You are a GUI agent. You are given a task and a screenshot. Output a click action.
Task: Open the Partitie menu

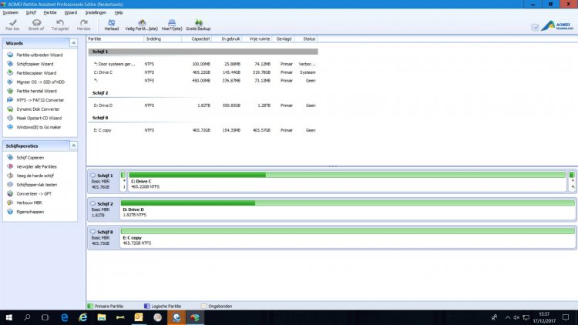(50, 13)
